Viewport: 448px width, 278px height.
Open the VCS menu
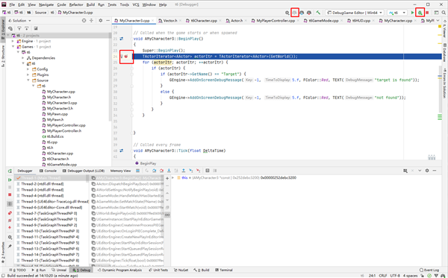[x=136, y=4]
